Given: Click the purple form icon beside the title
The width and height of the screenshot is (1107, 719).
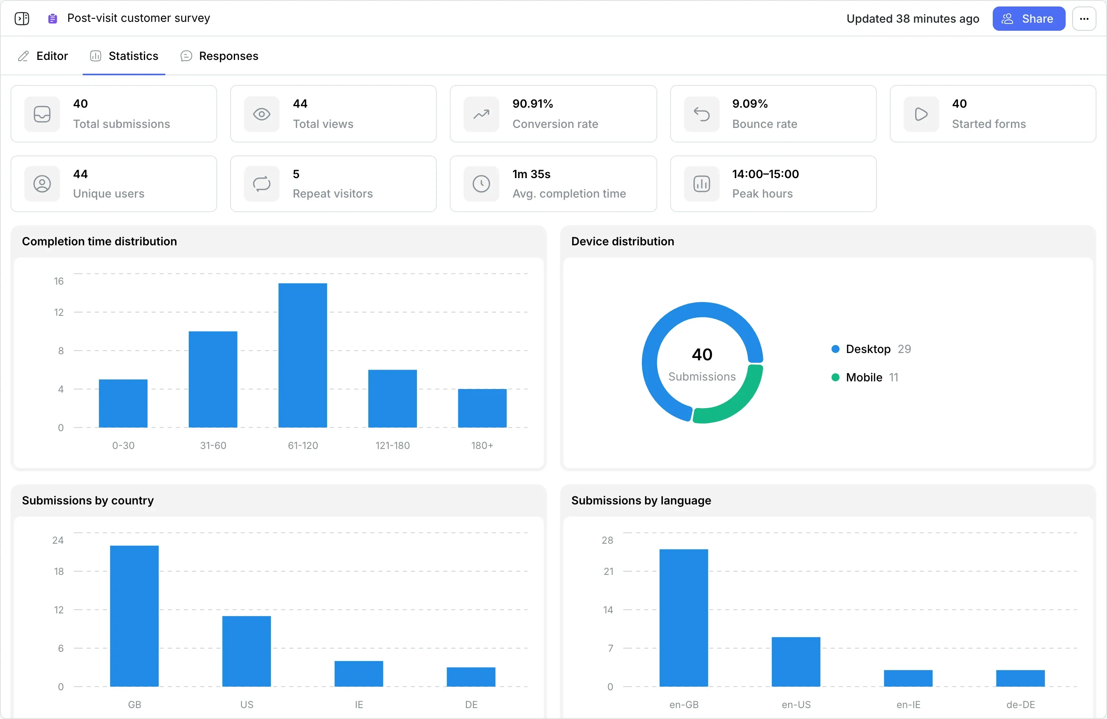Looking at the screenshot, I should [53, 19].
